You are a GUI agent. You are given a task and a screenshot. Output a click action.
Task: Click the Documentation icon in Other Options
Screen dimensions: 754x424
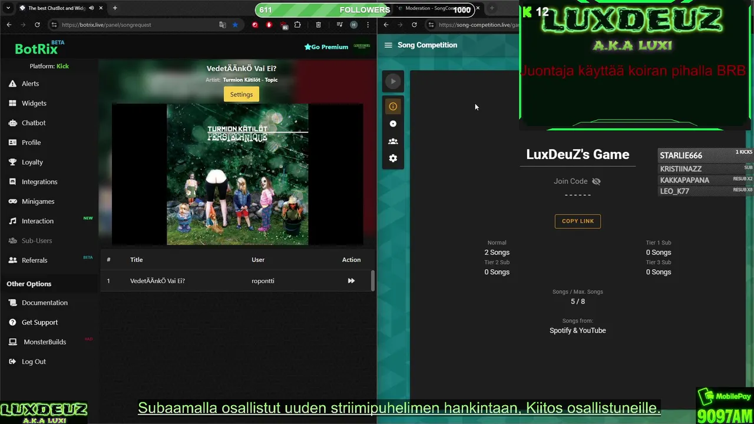12,303
